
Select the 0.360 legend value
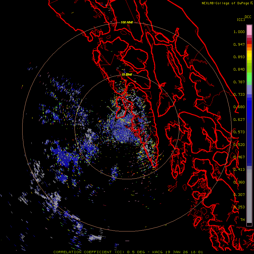coord(239,182)
